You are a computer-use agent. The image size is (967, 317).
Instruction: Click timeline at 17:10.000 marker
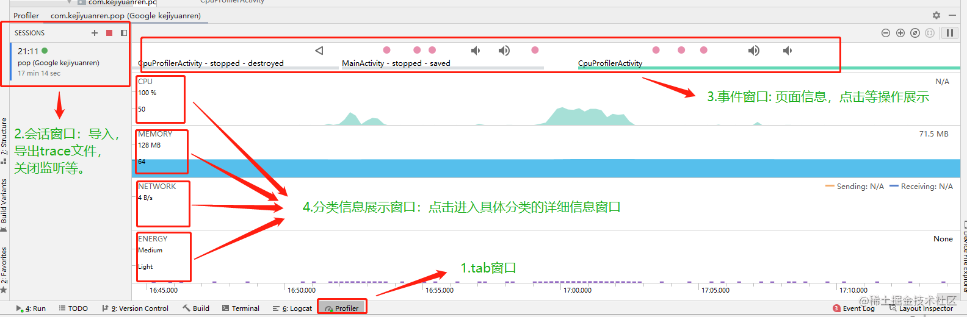(853, 290)
